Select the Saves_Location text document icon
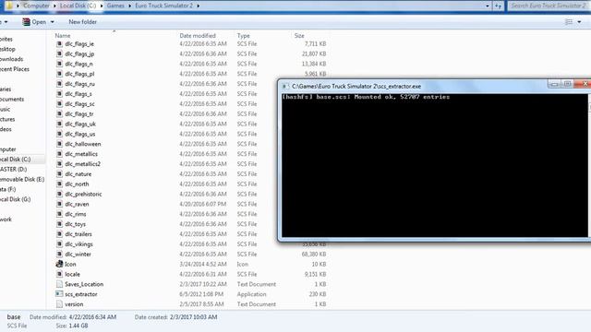Image resolution: width=591 pixels, height=332 pixels. pyautogui.click(x=59, y=284)
